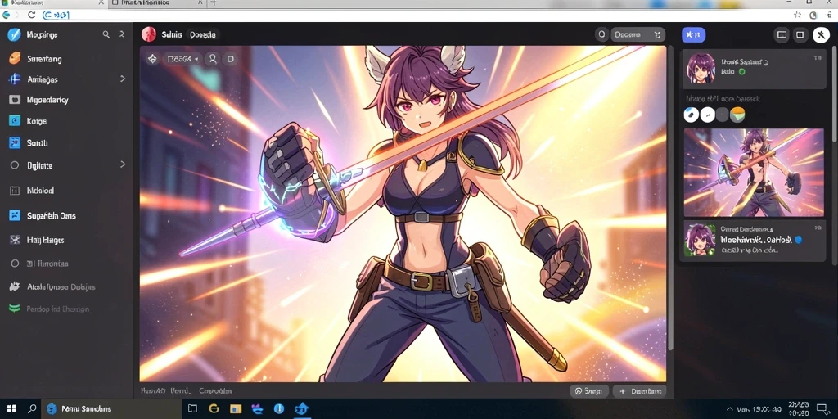838x419 pixels.
Task: Expand the chevron beside Dgliatte
Action: 123,164
